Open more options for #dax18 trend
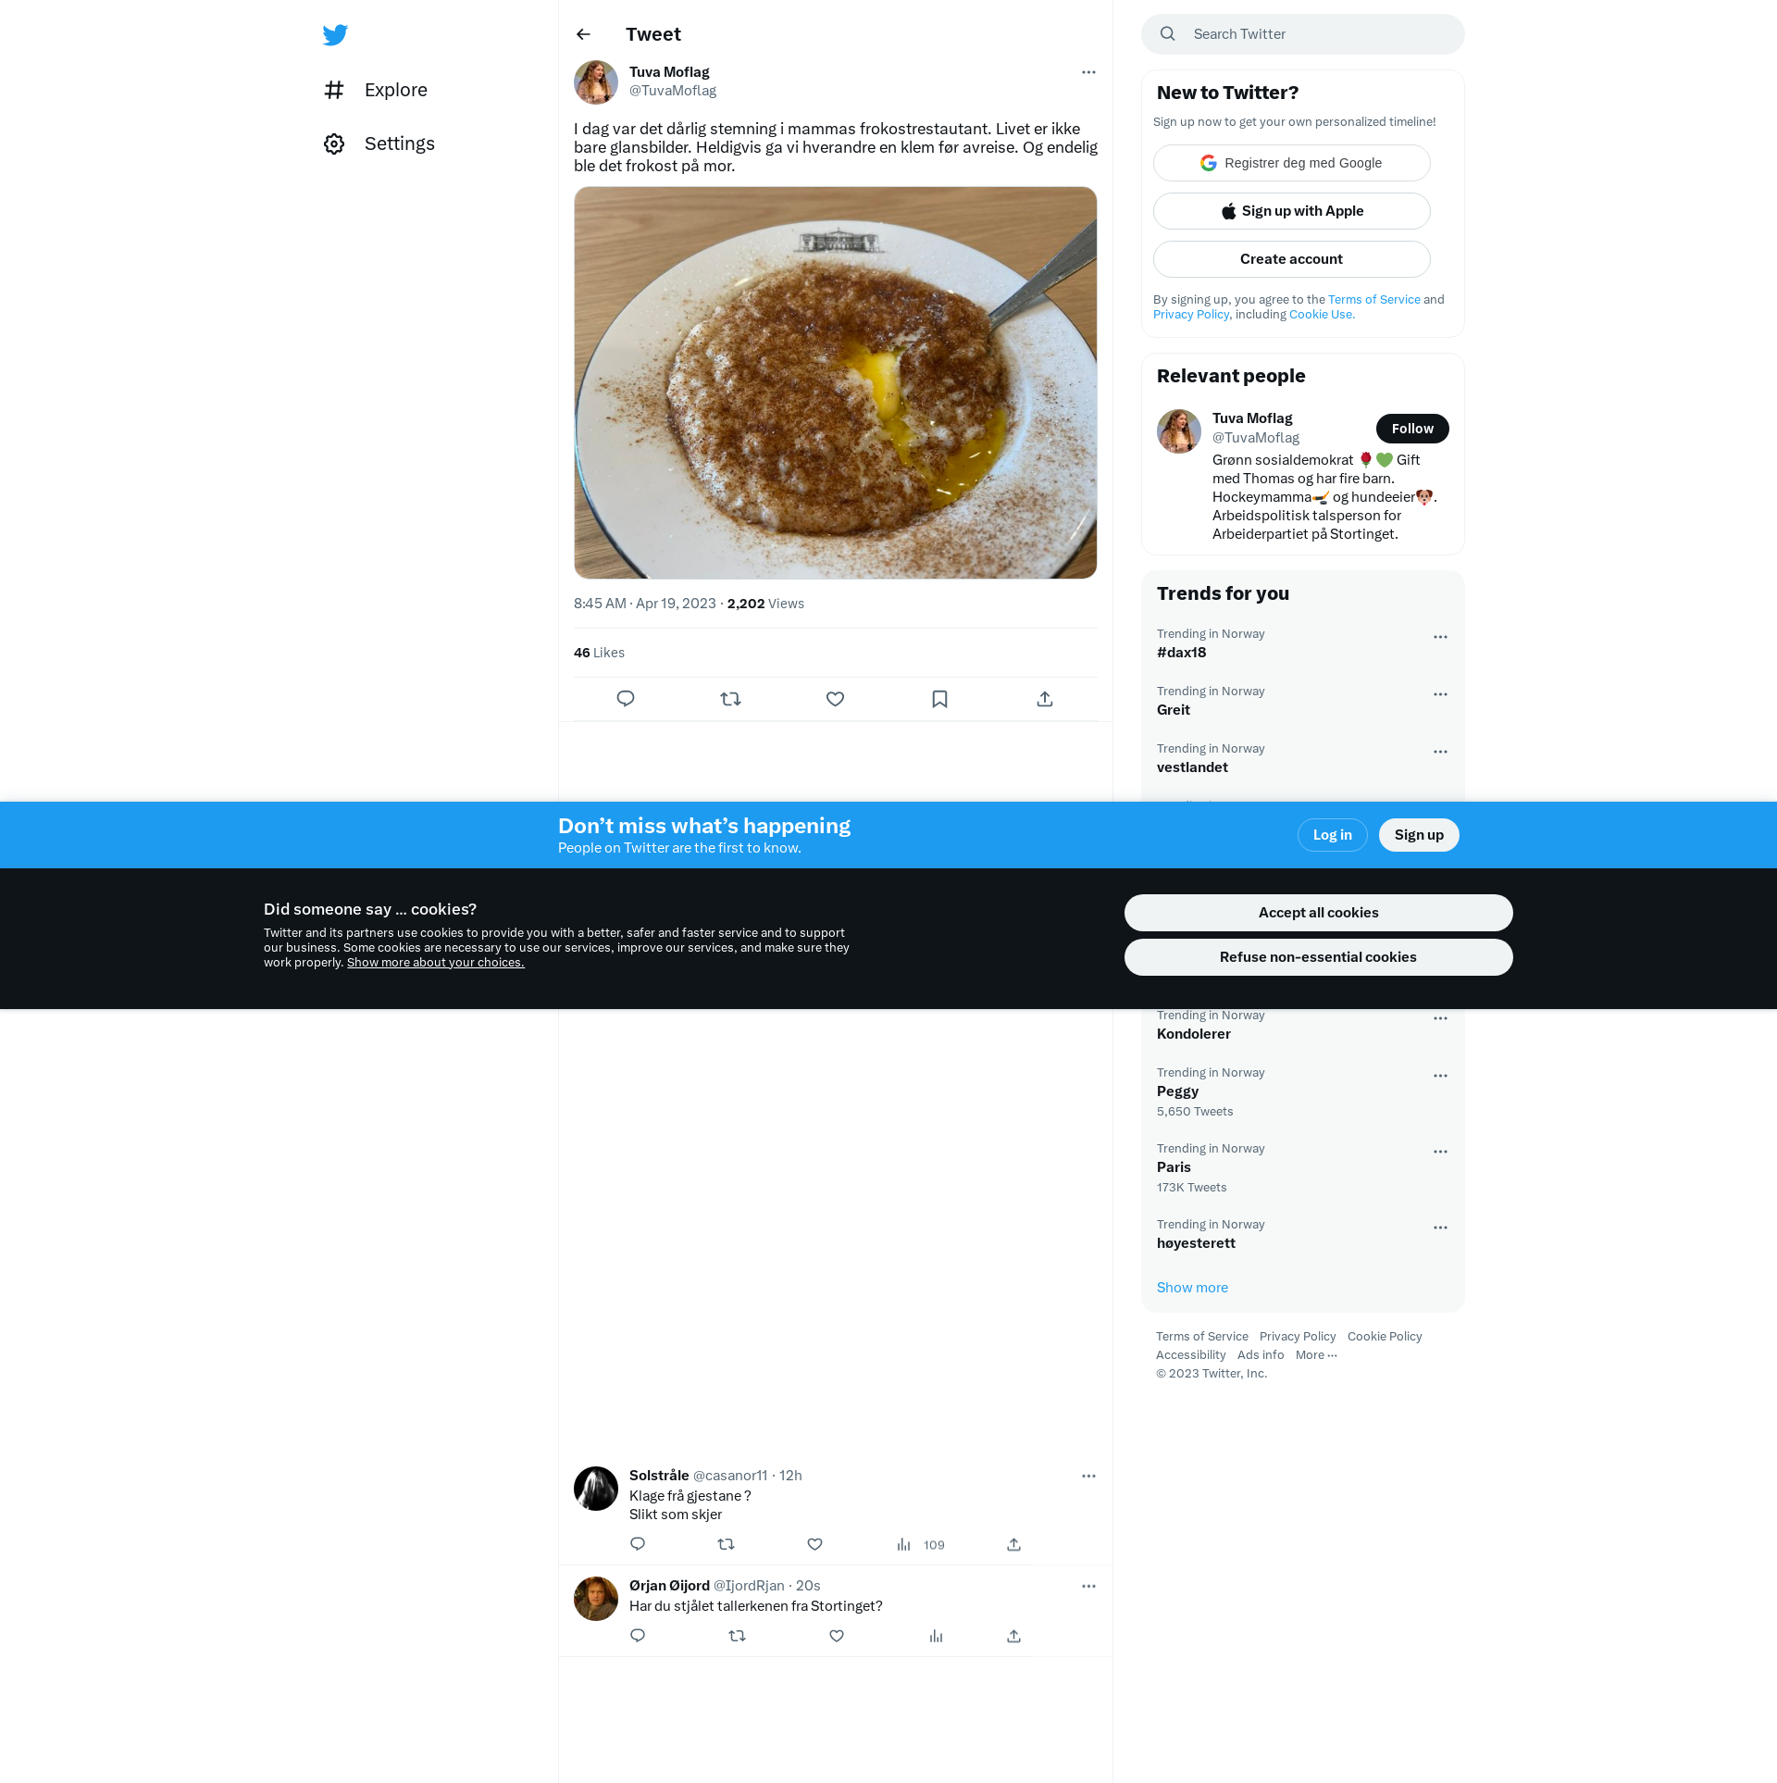1777x1783 pixels. click(1440, 637)
